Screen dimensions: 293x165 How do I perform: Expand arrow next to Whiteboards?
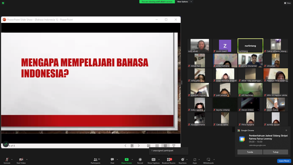tap(214, 159)
